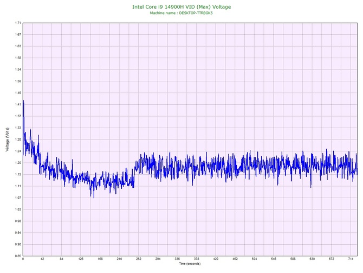The image size is (363, 273).
Task: Select the 336 x-axis value
Action: point(177,259)
